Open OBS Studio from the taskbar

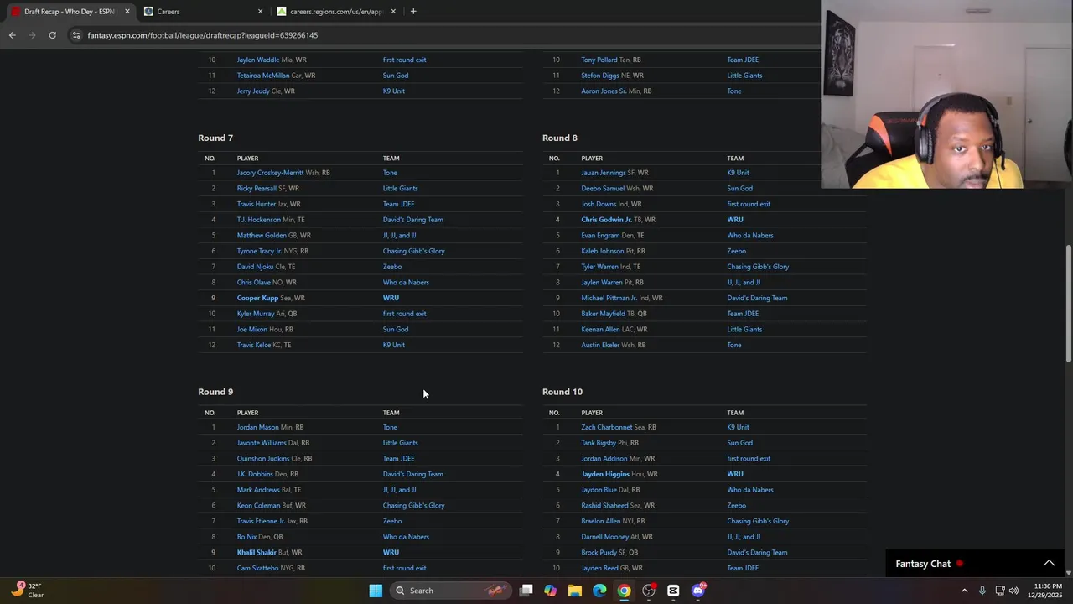649,591
